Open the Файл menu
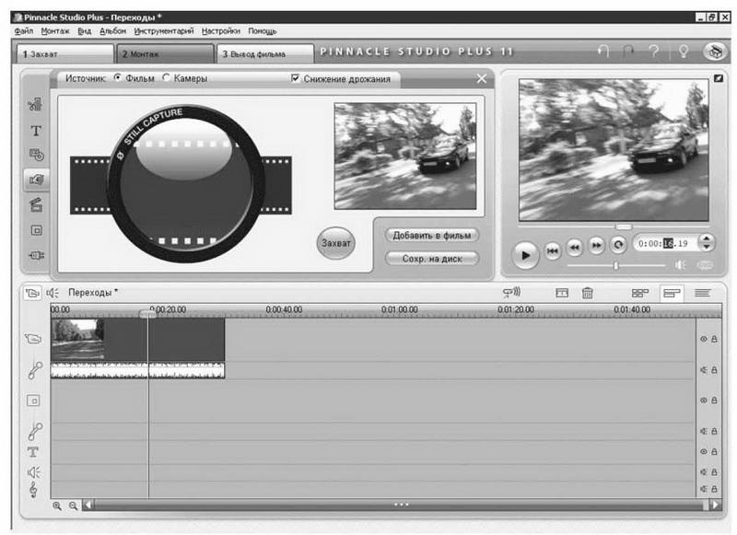Viewport: 737px width, 535px height. tap(24, 31)
